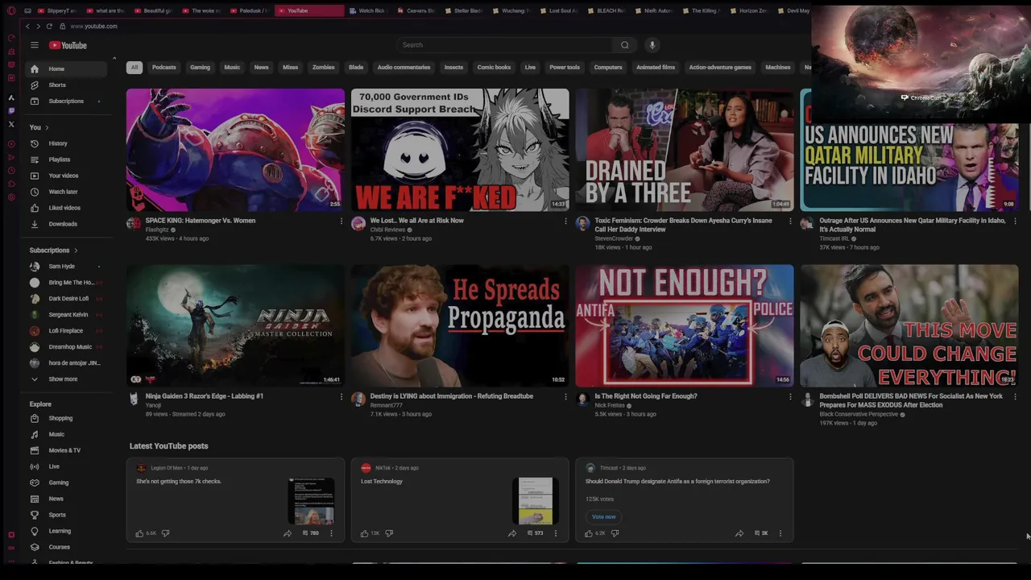Collapse sidebar with the small up arrow
The height and width of the screenshot is (580, 1031).
point(114,58)
